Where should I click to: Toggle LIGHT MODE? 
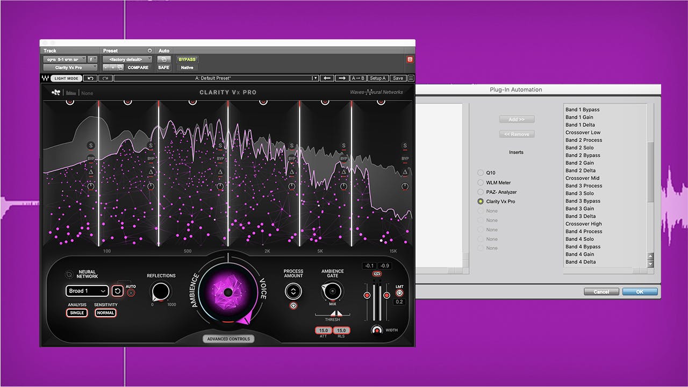click(67, 78)
